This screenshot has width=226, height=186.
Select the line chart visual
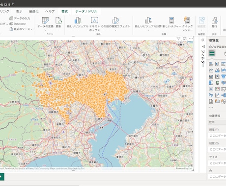[211, 70]
